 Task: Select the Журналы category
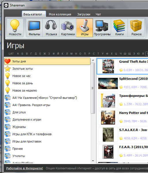pyautogui.click(x=48, y=127)
